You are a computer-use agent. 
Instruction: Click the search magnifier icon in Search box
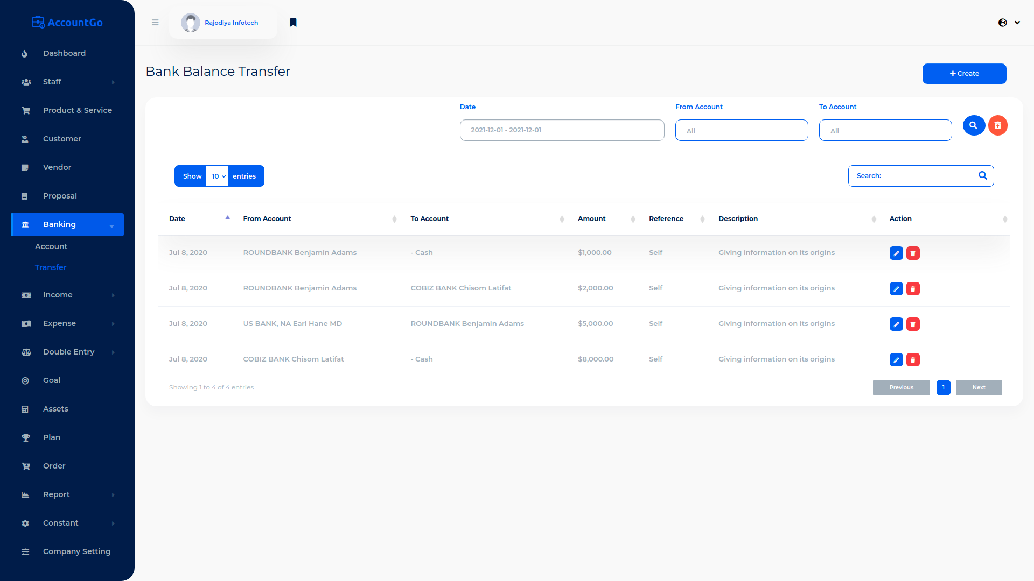(983, 175)
